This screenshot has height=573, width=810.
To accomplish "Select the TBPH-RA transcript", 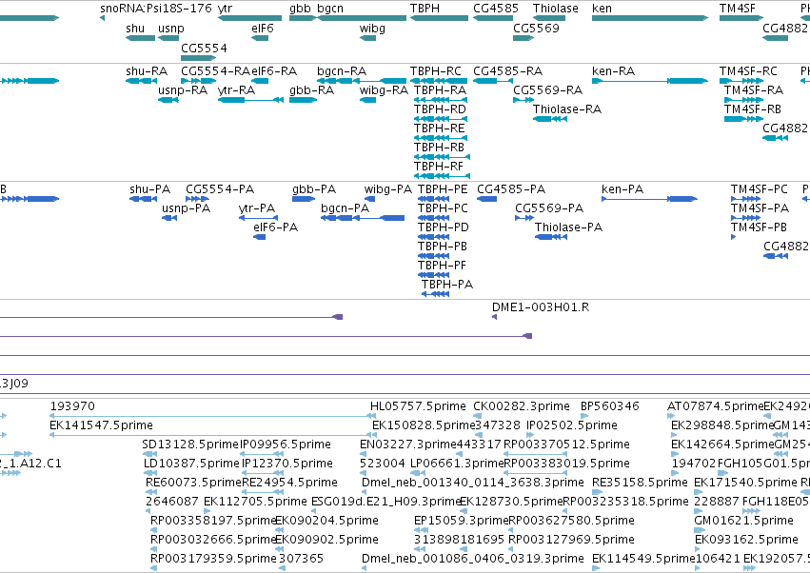I will point(441,100).
